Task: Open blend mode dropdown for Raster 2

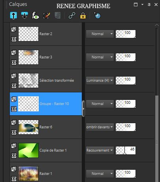Action: (x=100, y=34)
